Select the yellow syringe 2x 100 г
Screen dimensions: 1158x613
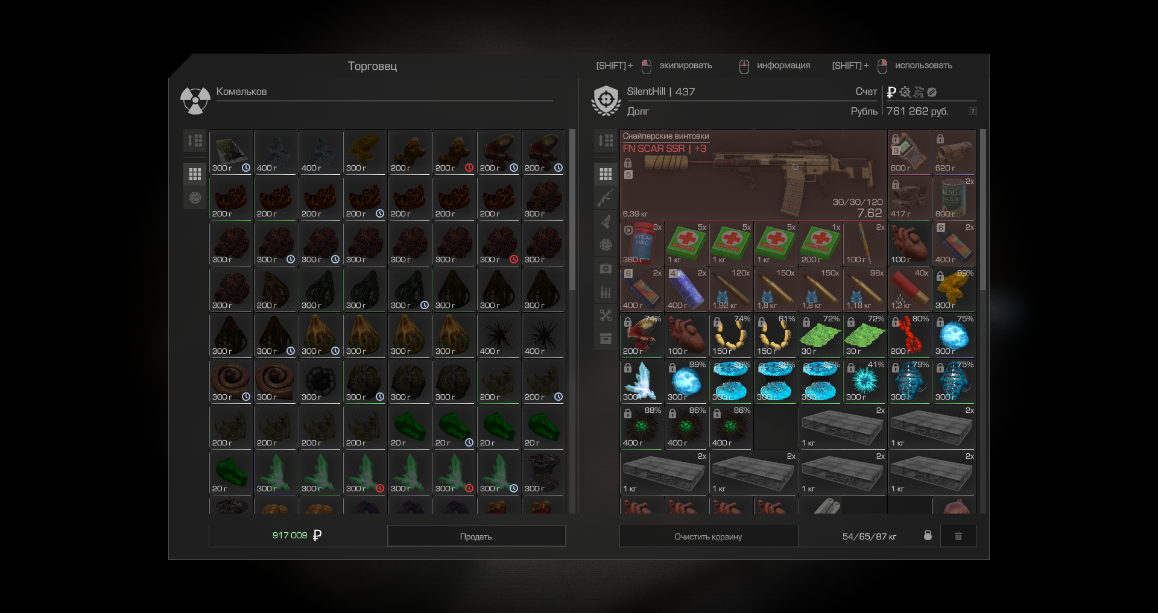[x=865, y=244]
